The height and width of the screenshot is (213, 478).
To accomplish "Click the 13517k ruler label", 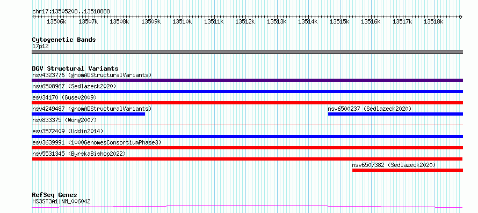I will click(x=402, y=21).
